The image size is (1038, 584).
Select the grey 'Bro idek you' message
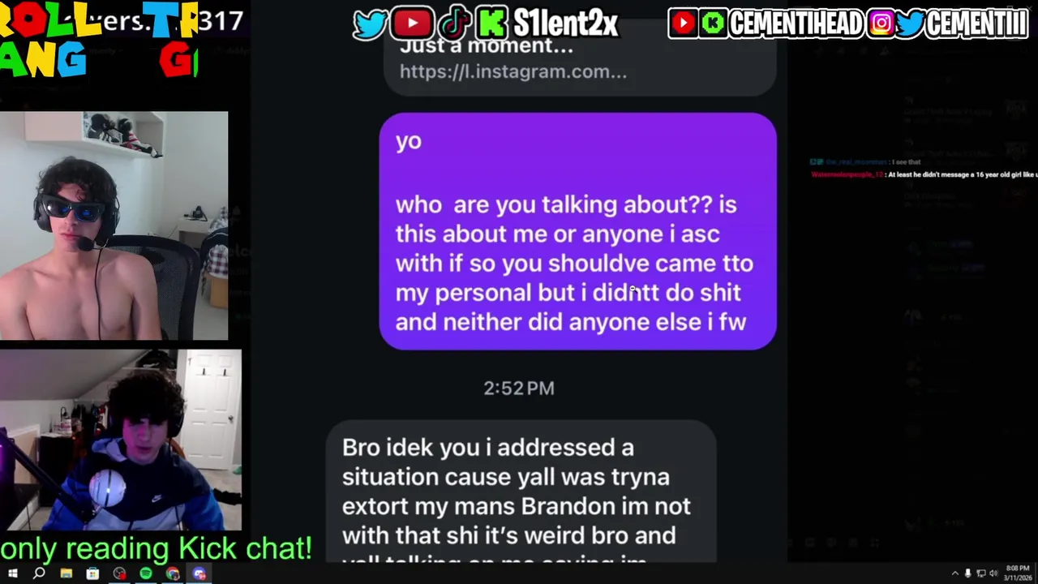521,491
